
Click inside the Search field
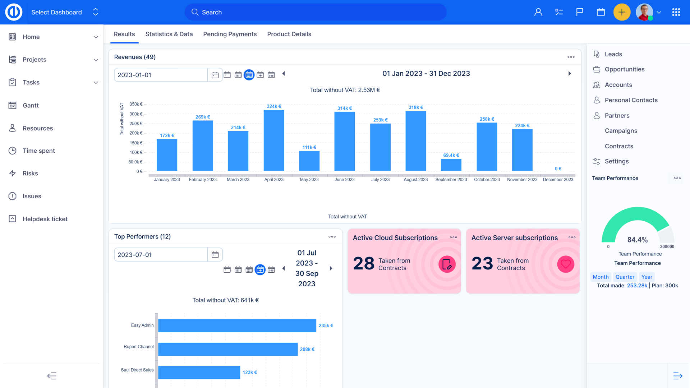[x=316, y=12]
